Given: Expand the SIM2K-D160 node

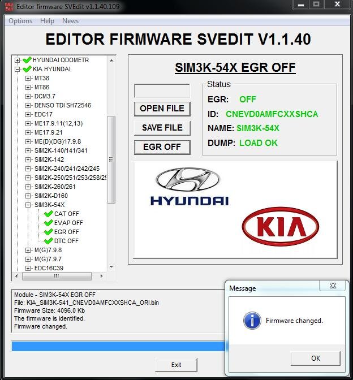Looking at the screenshot, I should pyautogui.click(x=28, y=196).
